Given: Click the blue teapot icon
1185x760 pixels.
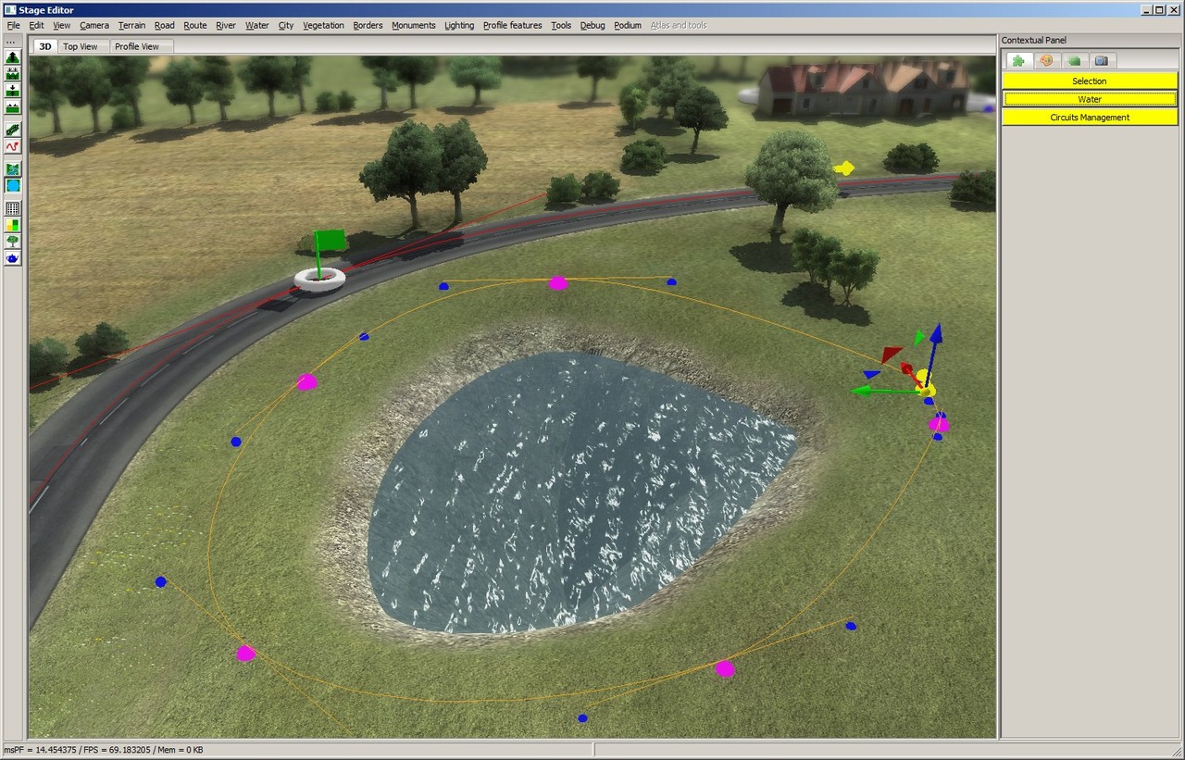Looking at the screenshot, I should (13, 258).
